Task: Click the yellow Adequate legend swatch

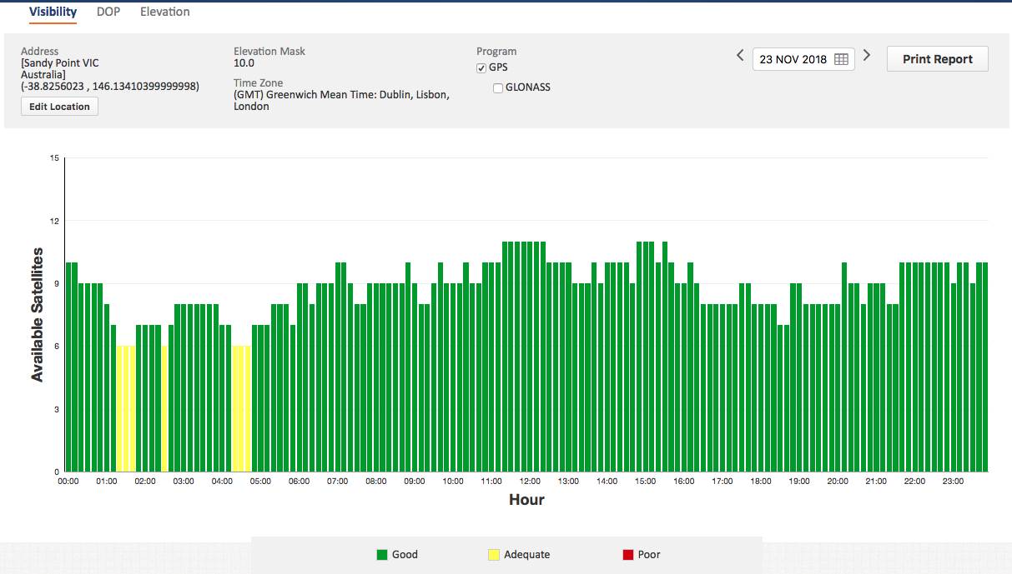Action: tap(493, 555)
